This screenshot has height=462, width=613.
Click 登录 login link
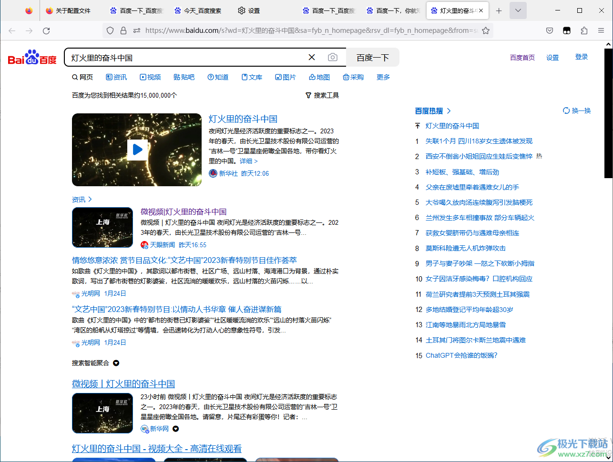click(x=582, y=57)
